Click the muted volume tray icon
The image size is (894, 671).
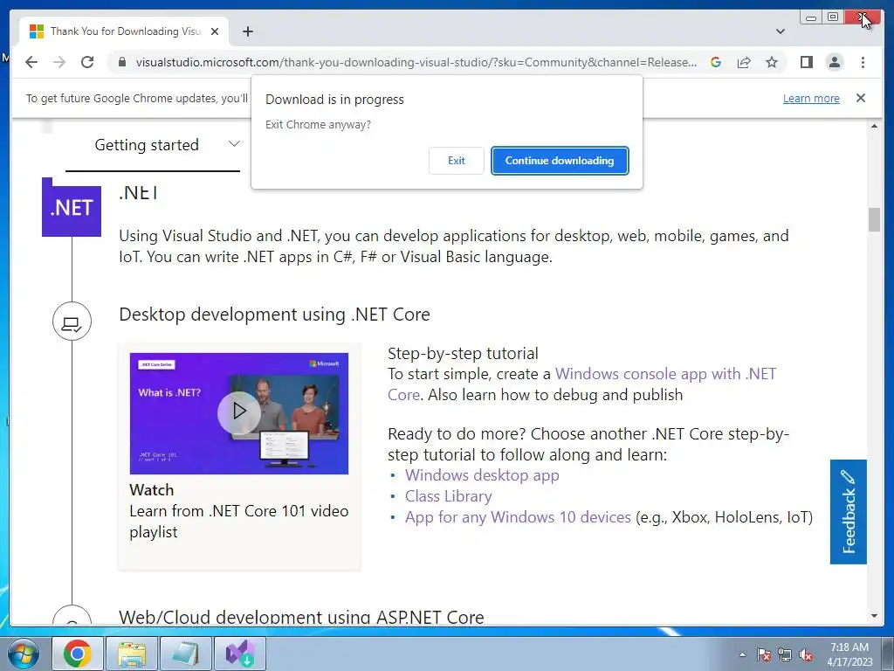click(x=806, y=654)
